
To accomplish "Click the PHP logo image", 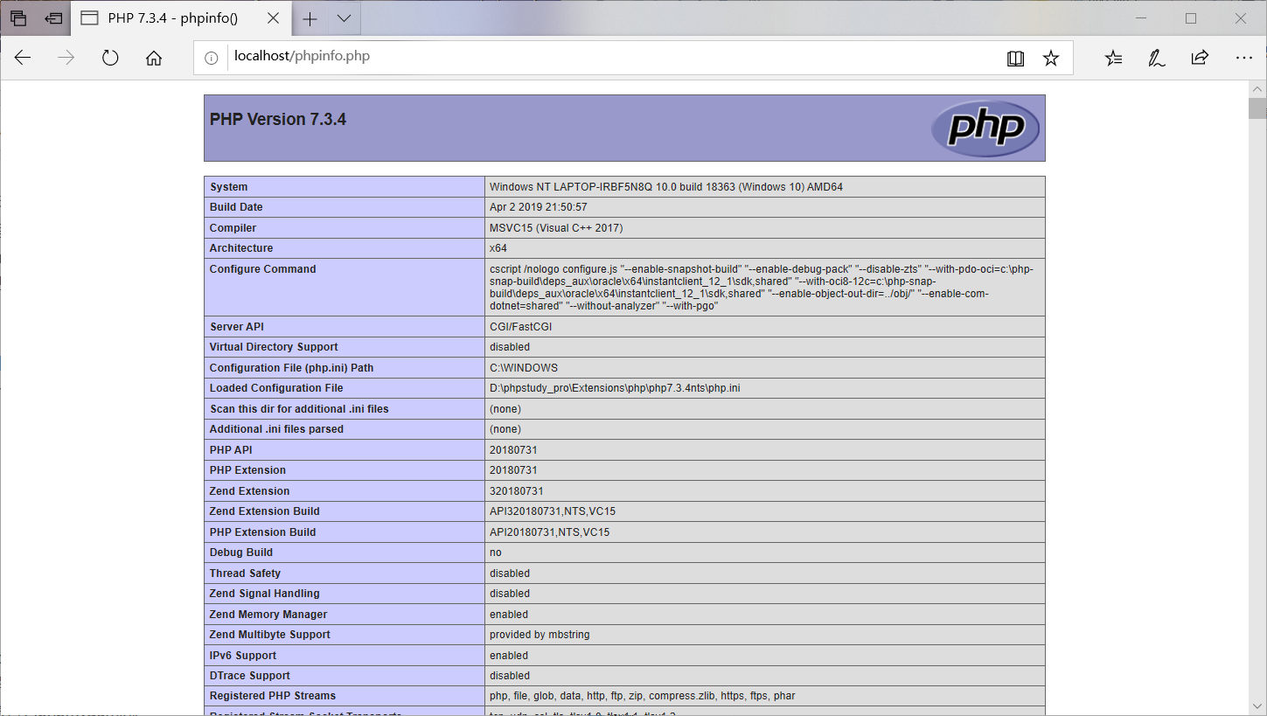I will click(x=985, y=128).
